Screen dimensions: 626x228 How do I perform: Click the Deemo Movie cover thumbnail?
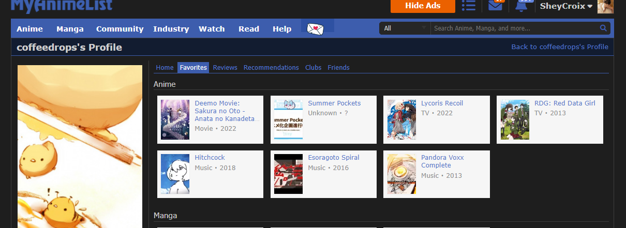175,119
